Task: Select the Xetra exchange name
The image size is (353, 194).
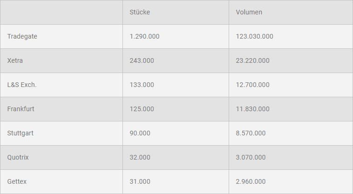Action: click(x=15, y=60)
